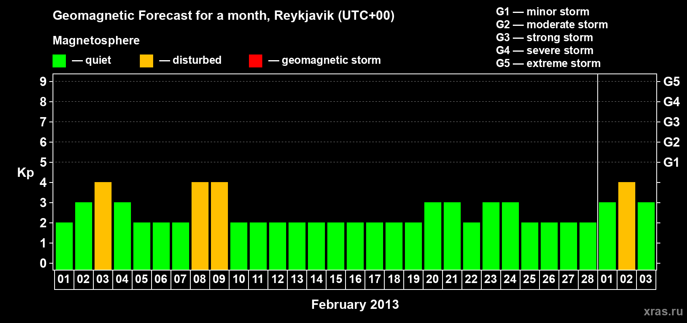Click the G5 label on right axis
The image size is (687, 323).
click(671, 82)
